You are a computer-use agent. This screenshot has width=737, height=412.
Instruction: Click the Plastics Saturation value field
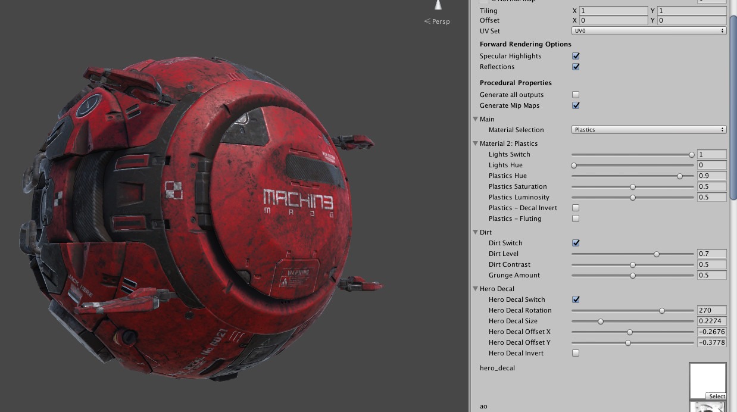(x=711, y=186)
